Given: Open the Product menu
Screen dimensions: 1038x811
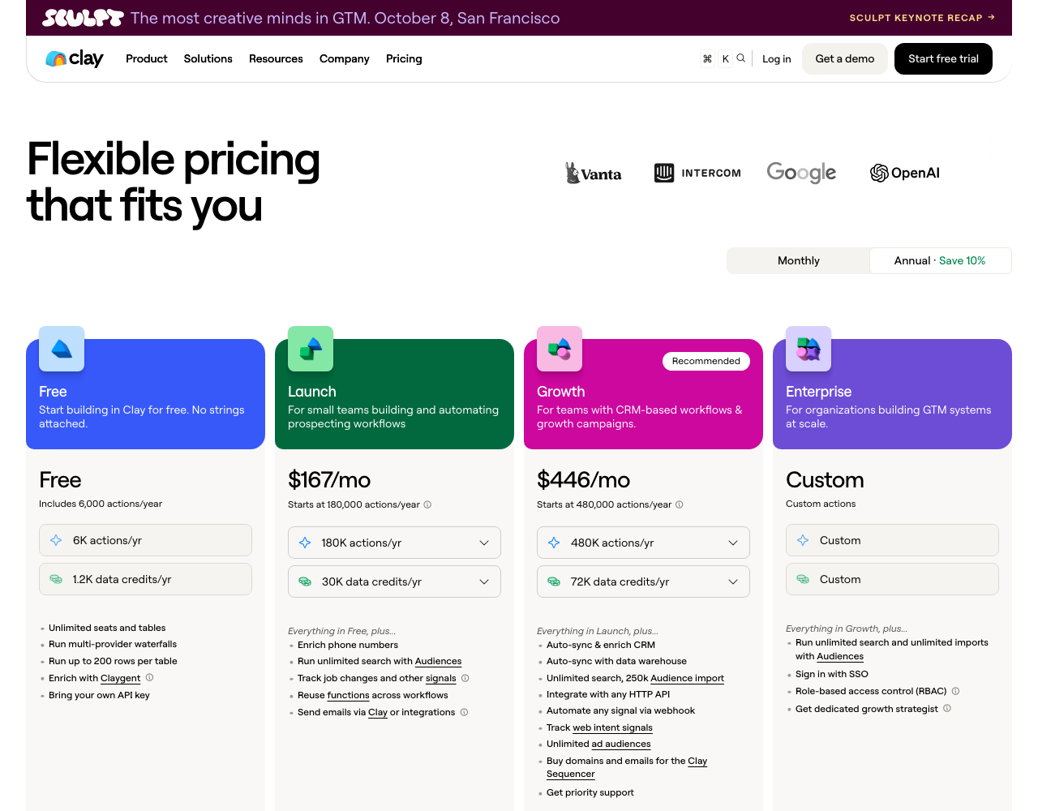Looking at the screenshot, I should (x=147, y=58).
